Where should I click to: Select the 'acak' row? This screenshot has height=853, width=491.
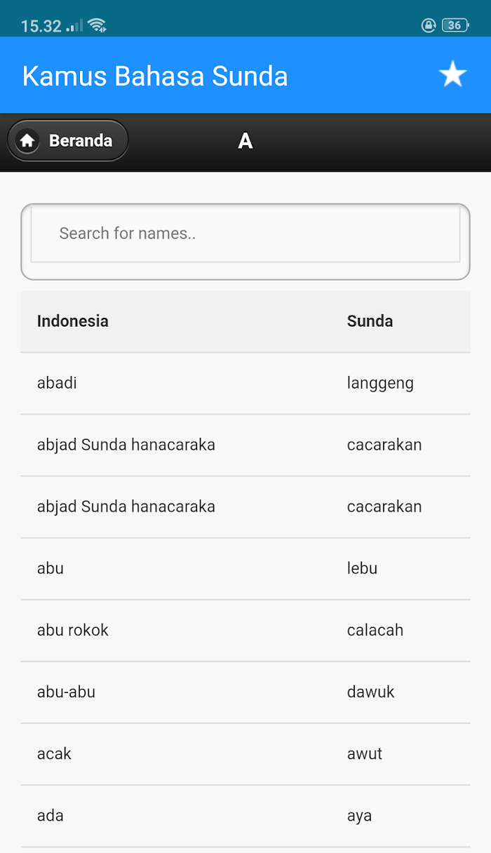pos(245,753)
